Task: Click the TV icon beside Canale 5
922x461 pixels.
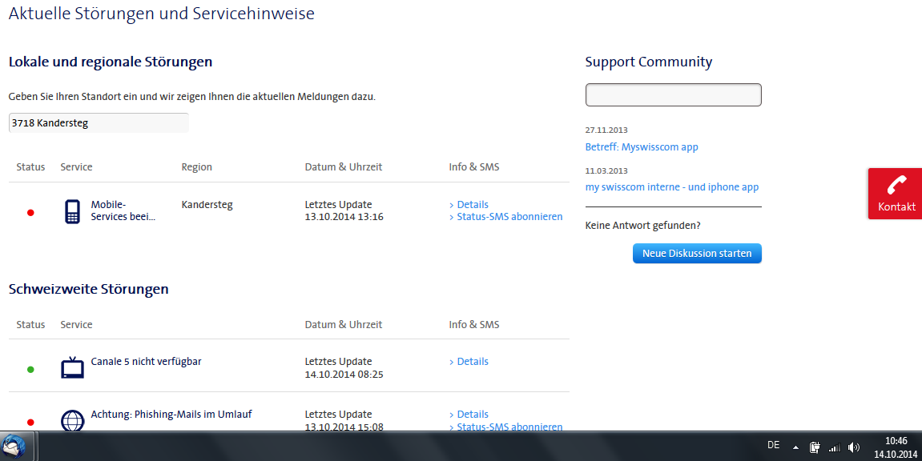Action: [x=72, y=367]
